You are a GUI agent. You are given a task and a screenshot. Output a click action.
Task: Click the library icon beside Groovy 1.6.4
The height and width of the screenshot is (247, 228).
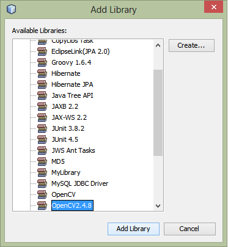[42, 62]
